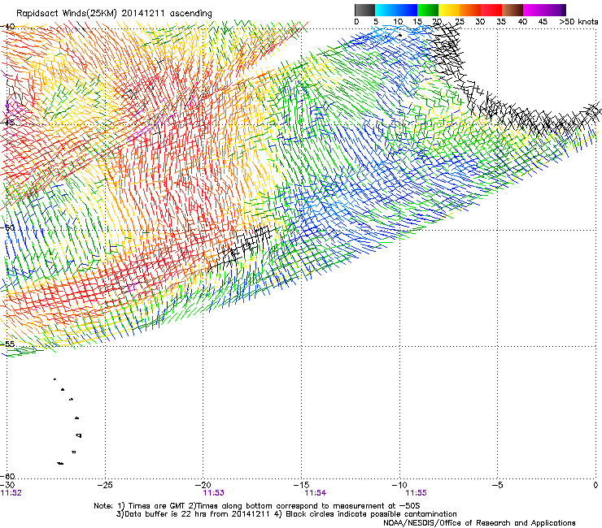
Task: Click the dark purple >50 knots swatch
Action: (x=564, y=10)
